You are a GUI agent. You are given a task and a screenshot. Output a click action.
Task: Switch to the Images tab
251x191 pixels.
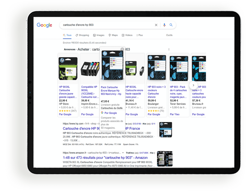(x=99, y=35)
